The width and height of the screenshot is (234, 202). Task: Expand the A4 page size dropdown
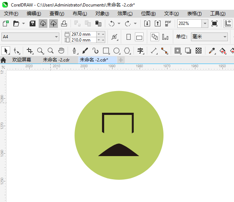pyautogui.click(x=56, y=37)
